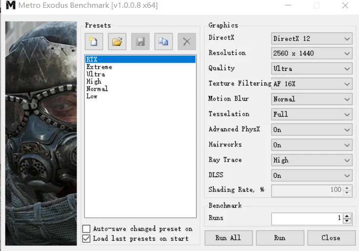Open a preset using the folder icon
This screenshot has height=251, width=359.
(117, 42)
